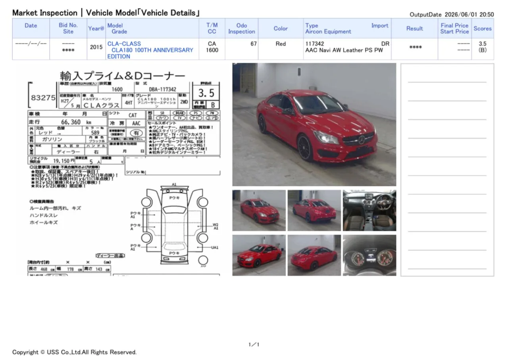The height and width of the screenshot is (360, 508).
Task: Click the Type Aircon Equipment header
Action: click(x=347, y=28)
